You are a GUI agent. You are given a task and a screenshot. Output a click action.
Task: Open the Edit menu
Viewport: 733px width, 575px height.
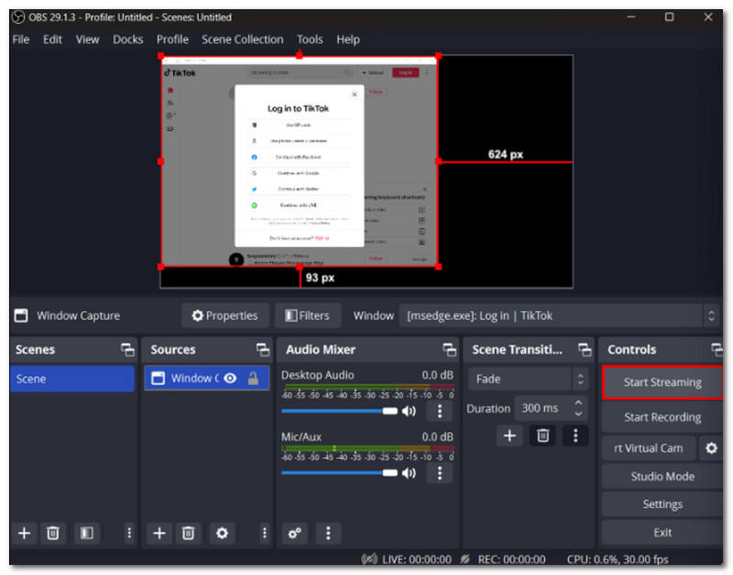point(52,39)
